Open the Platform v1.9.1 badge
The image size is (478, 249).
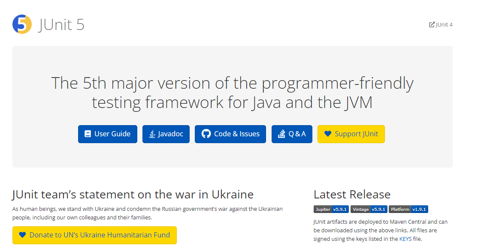coord(408,210)
